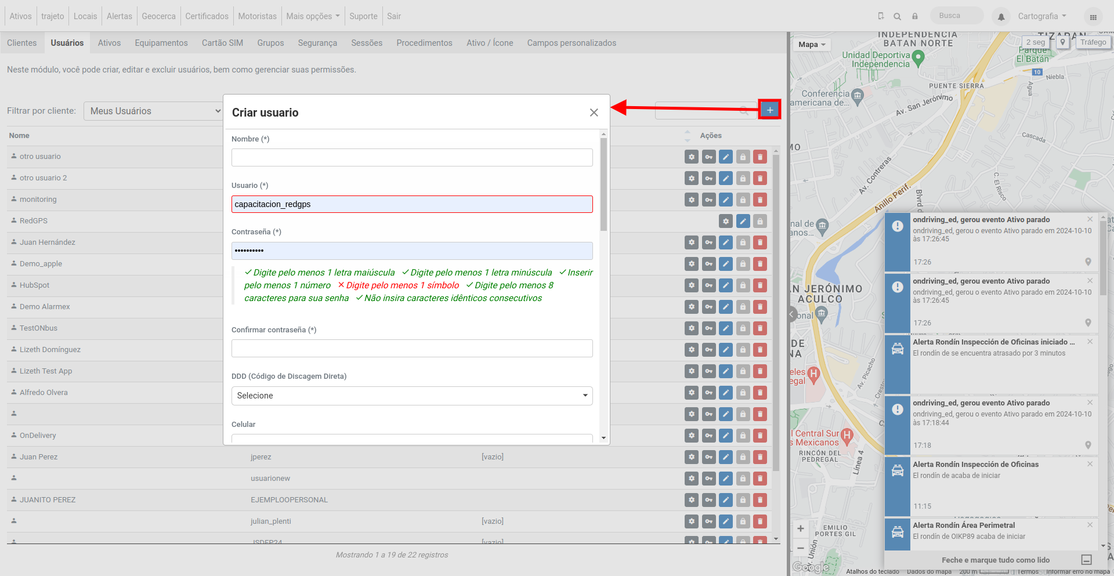
Task: Edit the RedGPS user with pencil icon
Action: (x=743, y=221)
